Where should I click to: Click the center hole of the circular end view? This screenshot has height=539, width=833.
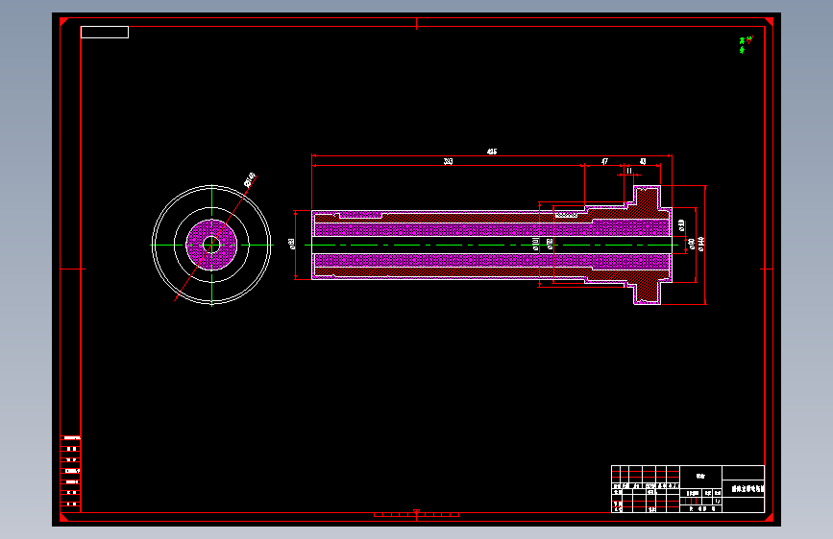coord(211,246)
